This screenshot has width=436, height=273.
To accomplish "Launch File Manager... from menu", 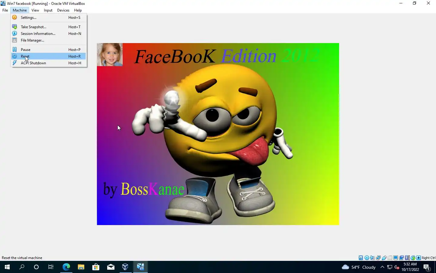I will tap(48, 40).
